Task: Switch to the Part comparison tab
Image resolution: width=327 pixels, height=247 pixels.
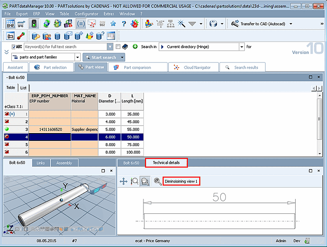Action: [x=137, y=67]
